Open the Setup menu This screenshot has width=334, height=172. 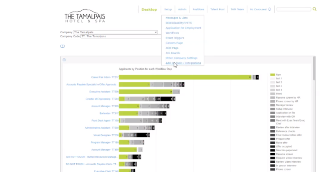click(168, 9)
